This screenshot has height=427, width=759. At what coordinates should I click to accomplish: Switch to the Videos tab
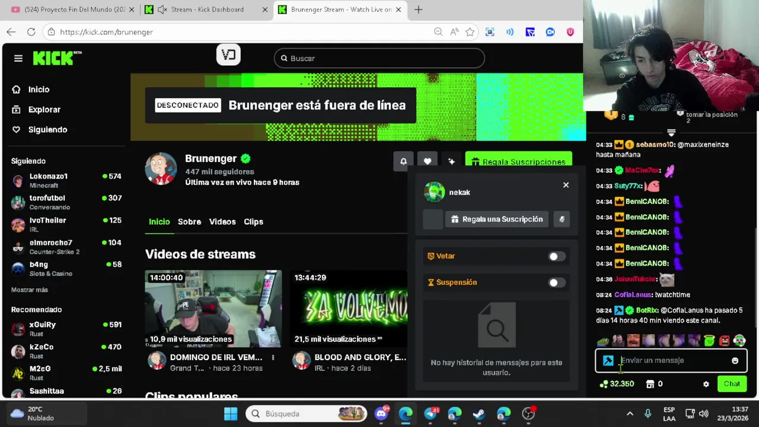[222, 222]
